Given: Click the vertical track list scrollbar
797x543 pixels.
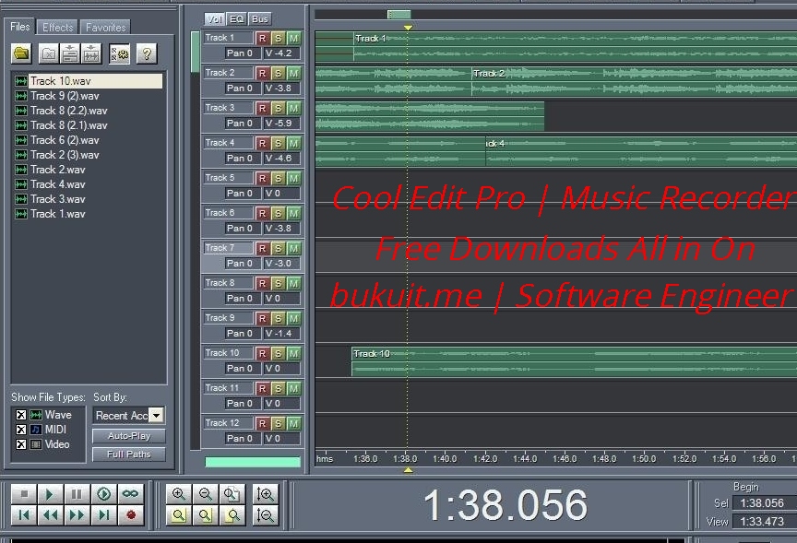Looking at the screenshot, I should 196,52.
